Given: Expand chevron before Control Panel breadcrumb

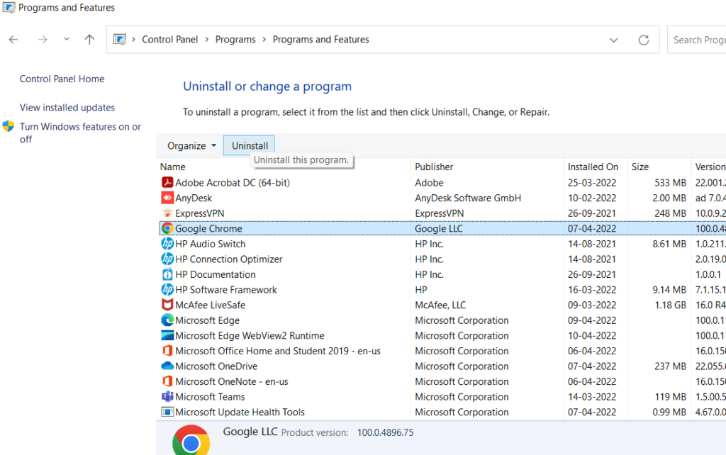Looking at the screenshot, I should [133, 40].
